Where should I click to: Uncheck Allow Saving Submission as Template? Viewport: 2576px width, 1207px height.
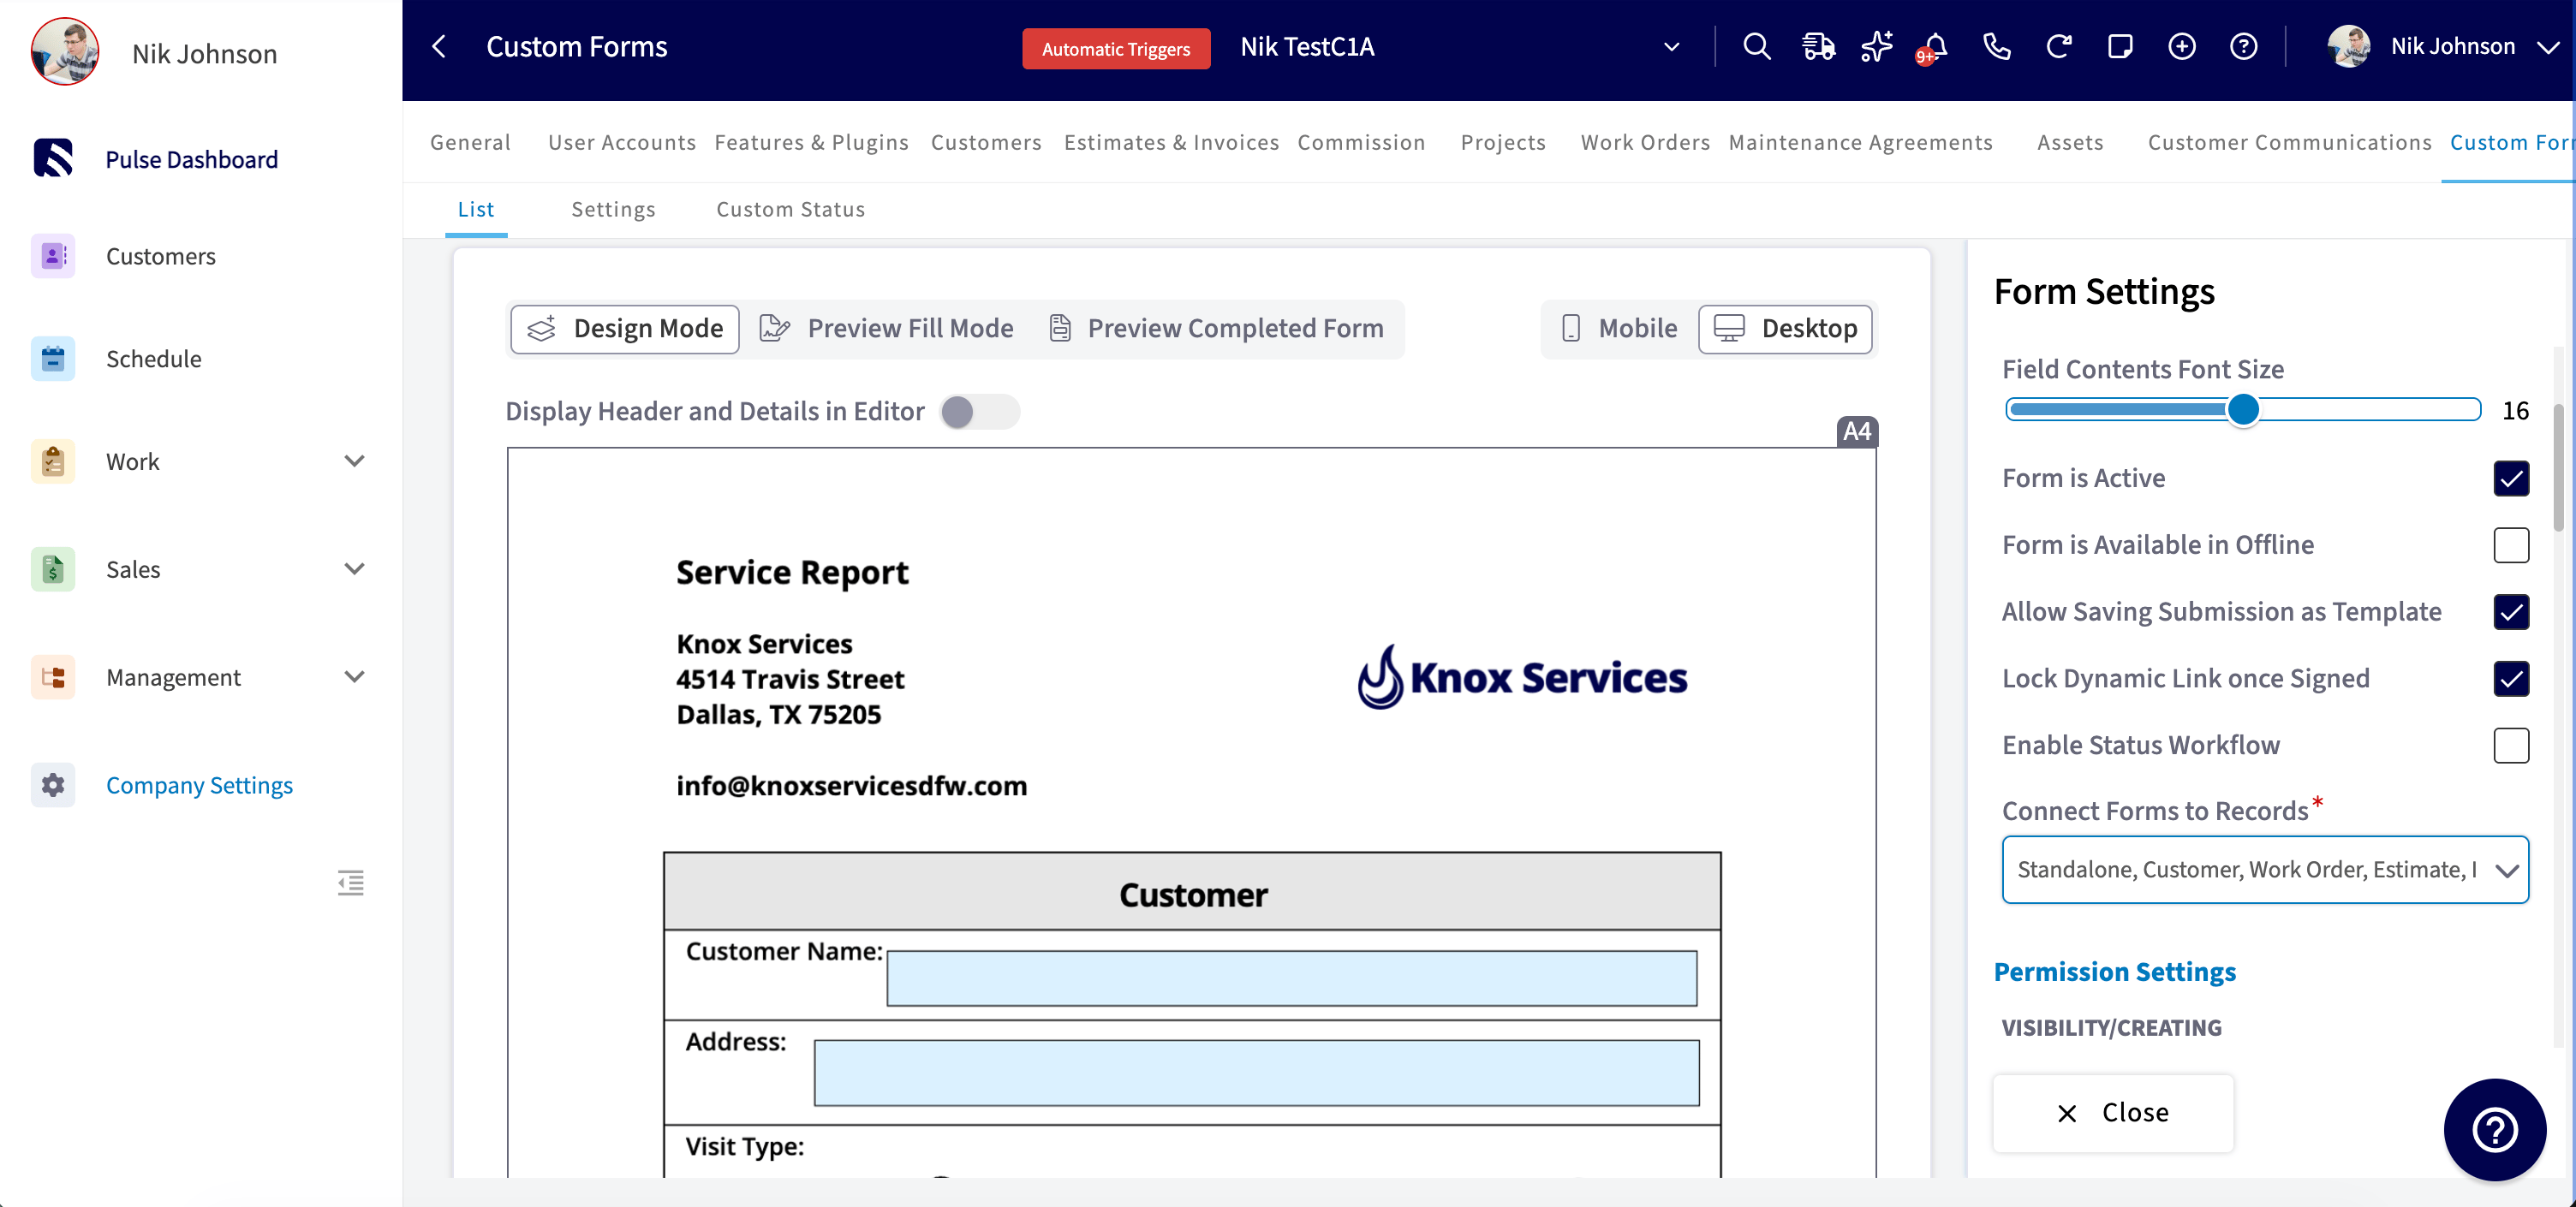(x=2511, y=613)
